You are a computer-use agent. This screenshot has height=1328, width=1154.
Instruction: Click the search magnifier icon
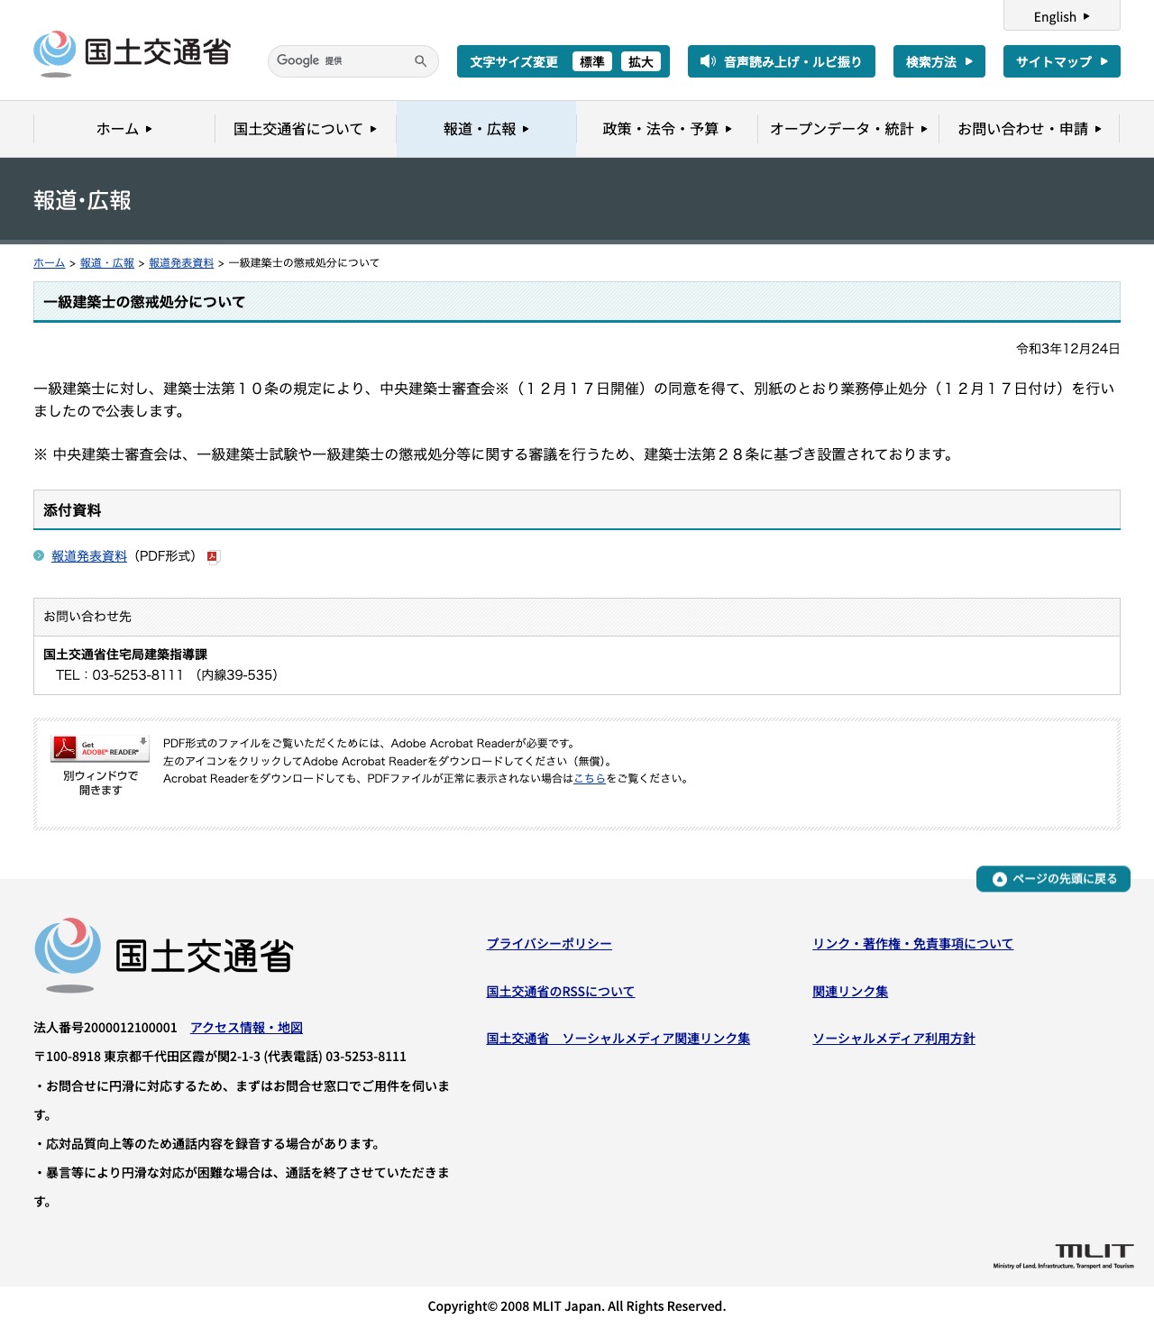[x=420, y=61]
